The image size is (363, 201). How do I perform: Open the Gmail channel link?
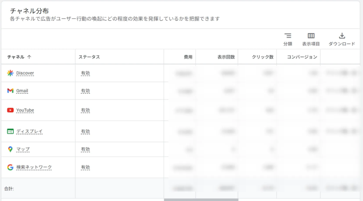22,91
